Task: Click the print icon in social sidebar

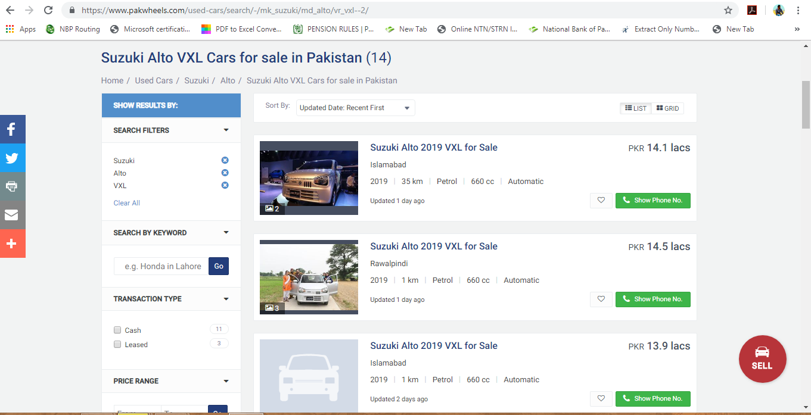Action: point(13,186)
